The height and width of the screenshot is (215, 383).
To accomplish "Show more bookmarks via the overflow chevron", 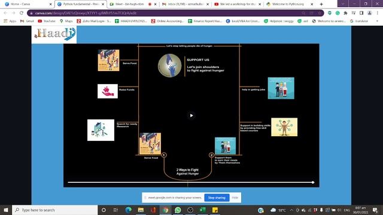I will 377,21.
